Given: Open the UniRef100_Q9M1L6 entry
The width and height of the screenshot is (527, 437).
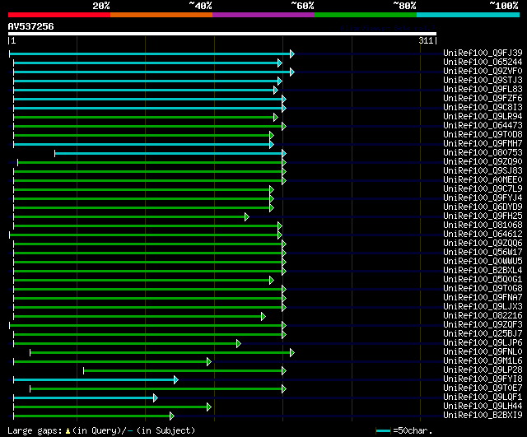Looking at the screenshot, I should (x=483, y=361).
